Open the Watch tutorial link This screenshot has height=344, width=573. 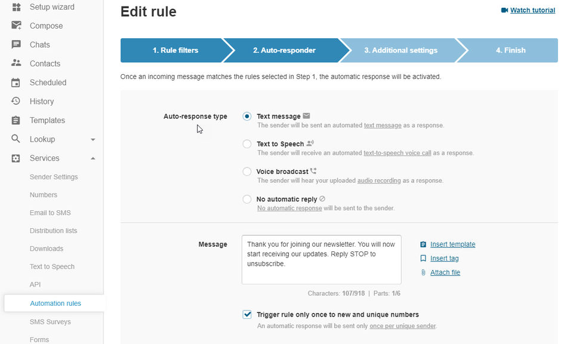pyautogui.click(x=532, y=10)
